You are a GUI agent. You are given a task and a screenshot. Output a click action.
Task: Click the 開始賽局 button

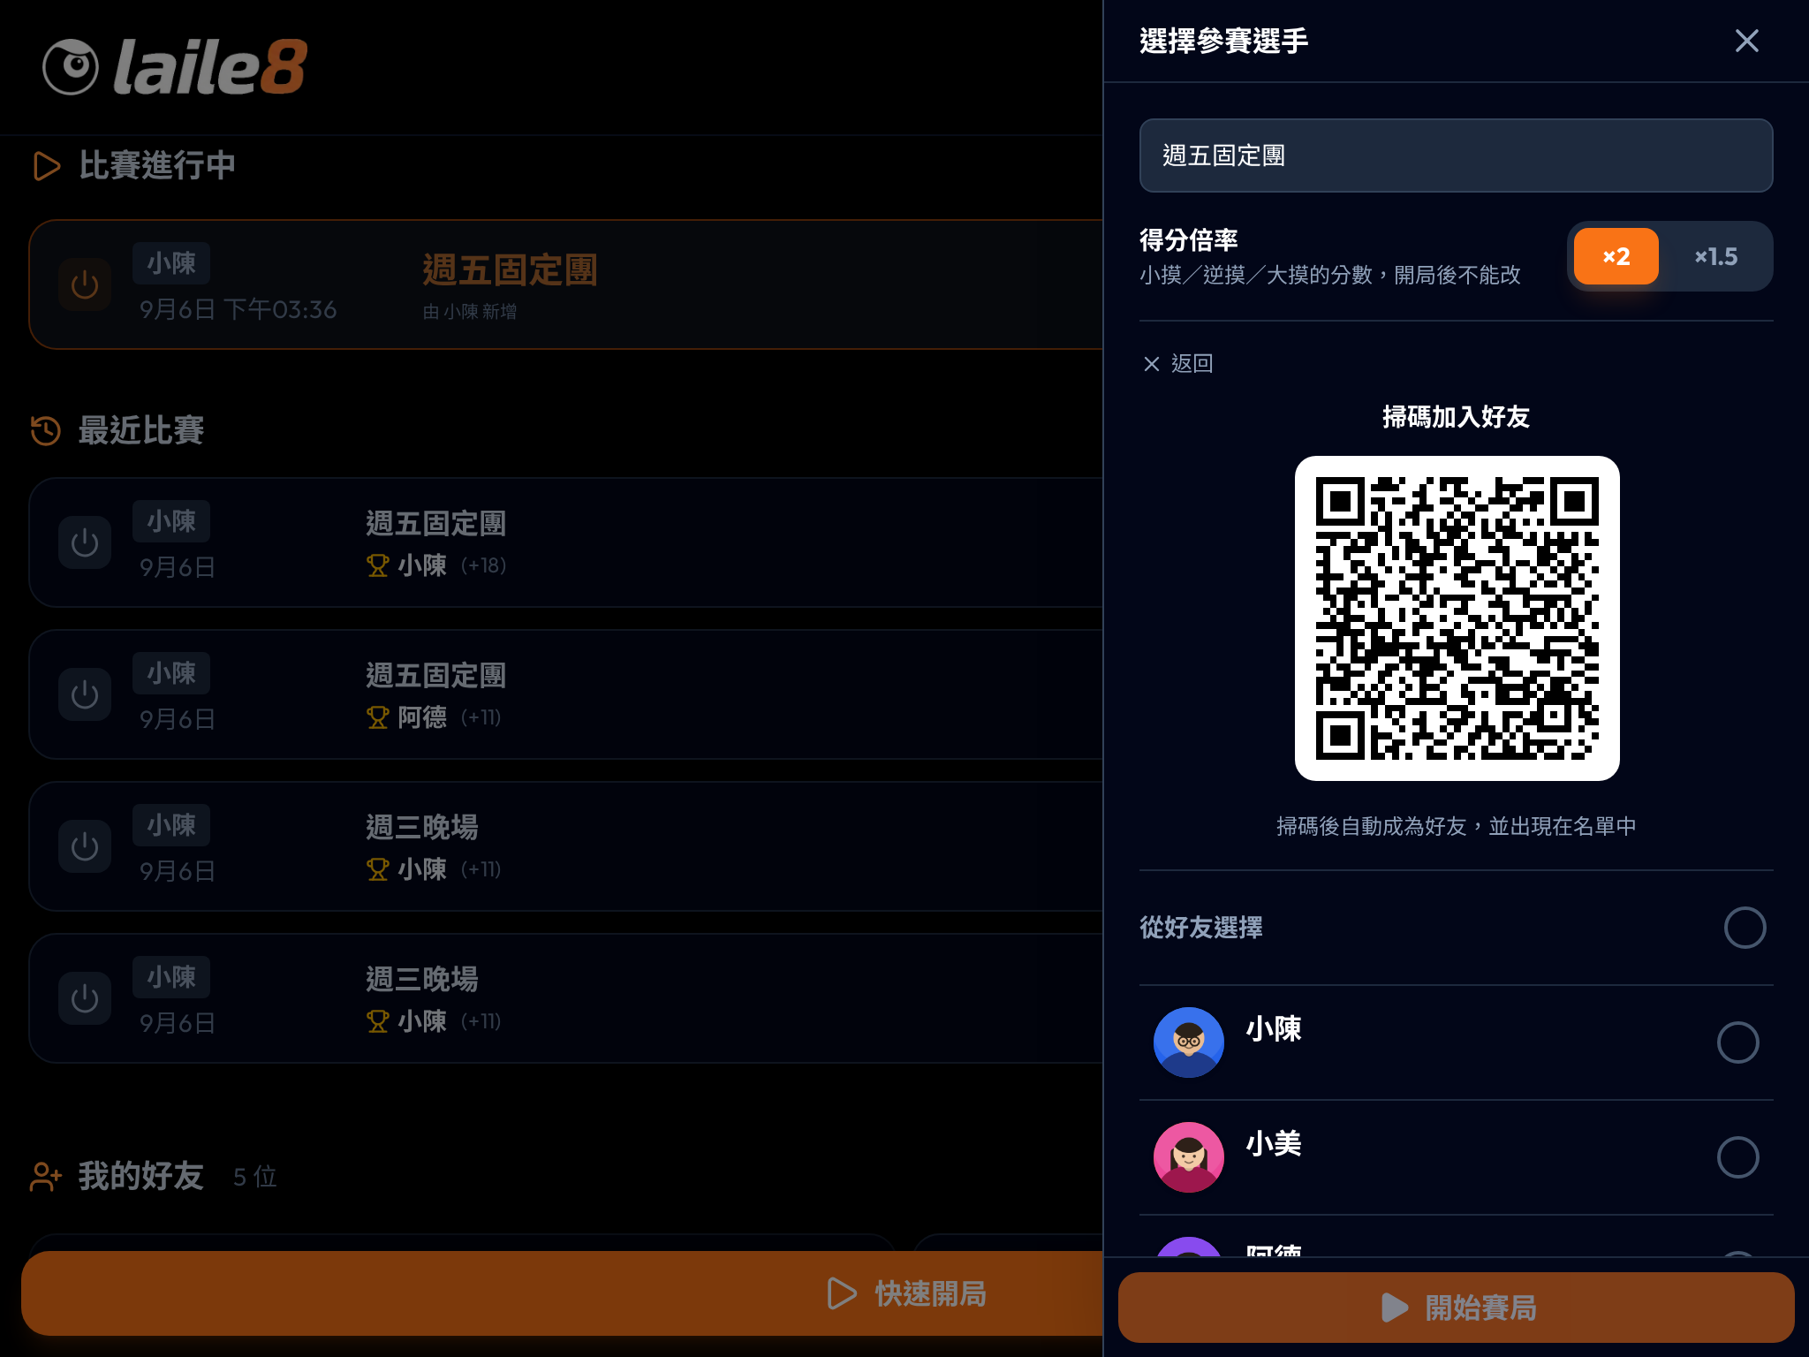[x=1456, y=1308]
